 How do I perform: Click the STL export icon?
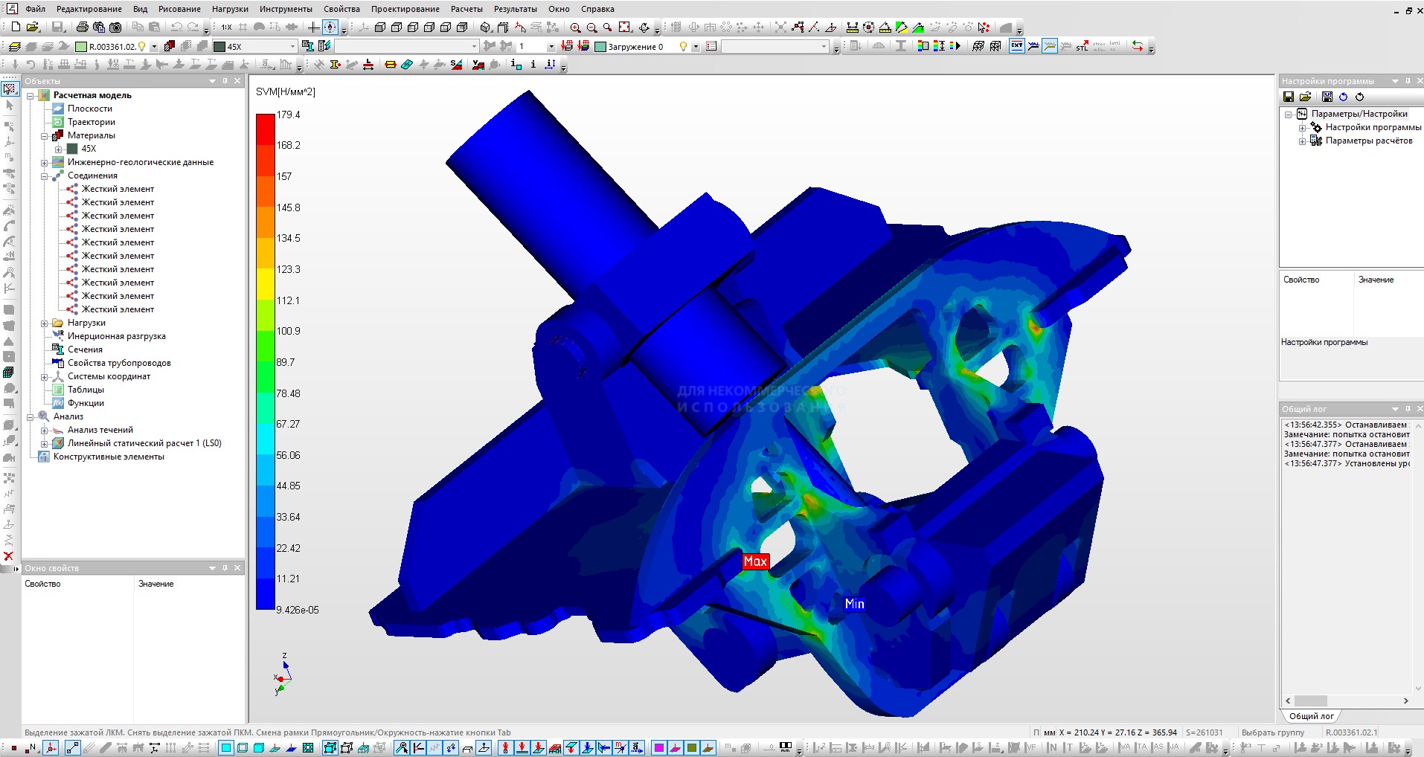point(1082,46)
